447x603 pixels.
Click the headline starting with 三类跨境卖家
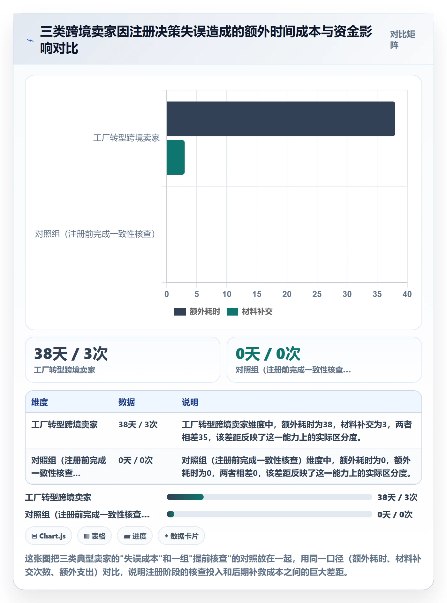point(206,40)
